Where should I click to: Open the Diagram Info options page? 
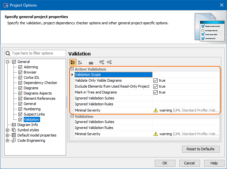coord(28,125)
